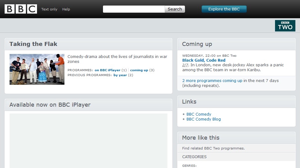The height and width of the screenshot is (168, 300).
Task: Open the BBC Comedy Blog link
Action: [203, 119]
